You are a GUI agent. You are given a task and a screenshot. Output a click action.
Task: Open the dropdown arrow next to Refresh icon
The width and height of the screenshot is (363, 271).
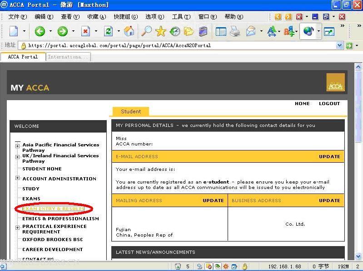(x=119, y=31)
